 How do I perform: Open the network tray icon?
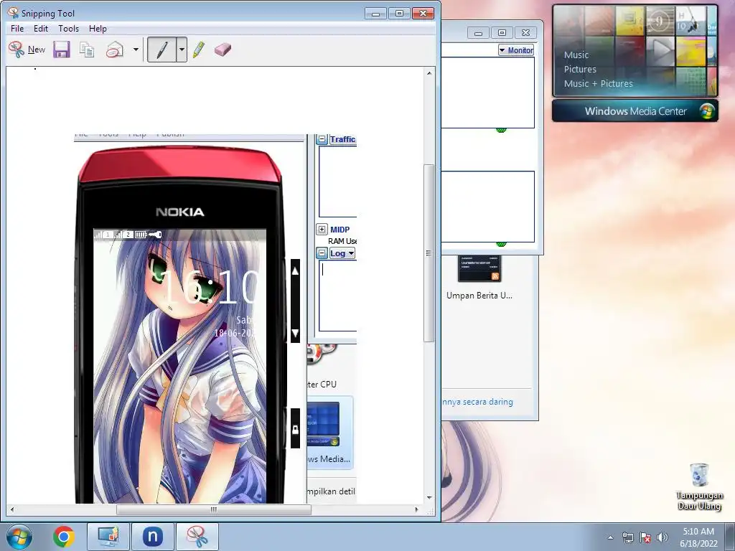click(x=627, y=537)
